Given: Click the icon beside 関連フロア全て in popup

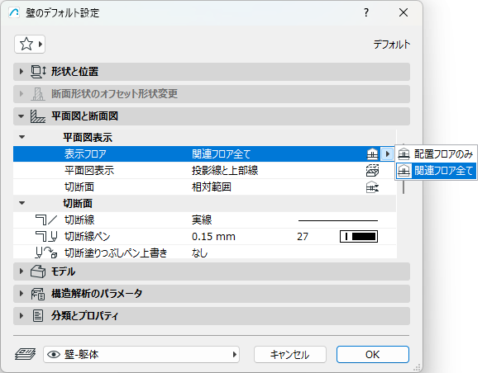Looking at the screenshot, I should click(403, 171).
